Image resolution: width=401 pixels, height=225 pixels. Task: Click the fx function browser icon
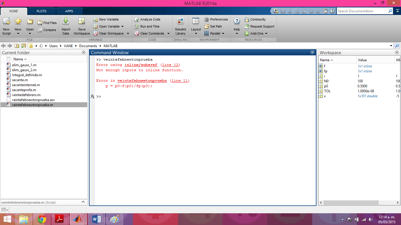click(92, 96)
